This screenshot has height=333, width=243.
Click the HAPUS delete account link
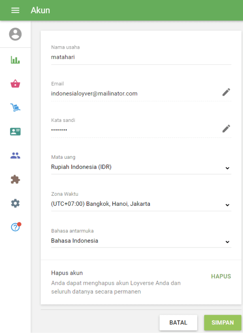[221, 276]
